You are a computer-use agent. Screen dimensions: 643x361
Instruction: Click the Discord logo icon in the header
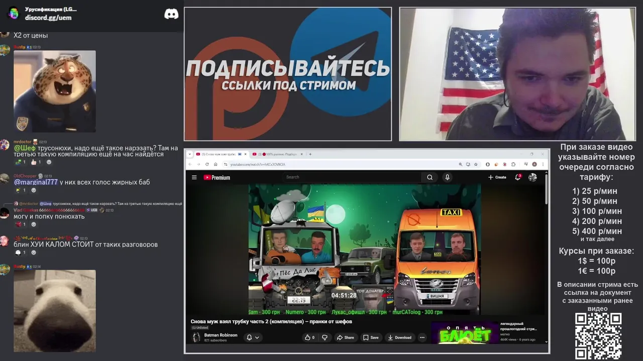(171, 14)
